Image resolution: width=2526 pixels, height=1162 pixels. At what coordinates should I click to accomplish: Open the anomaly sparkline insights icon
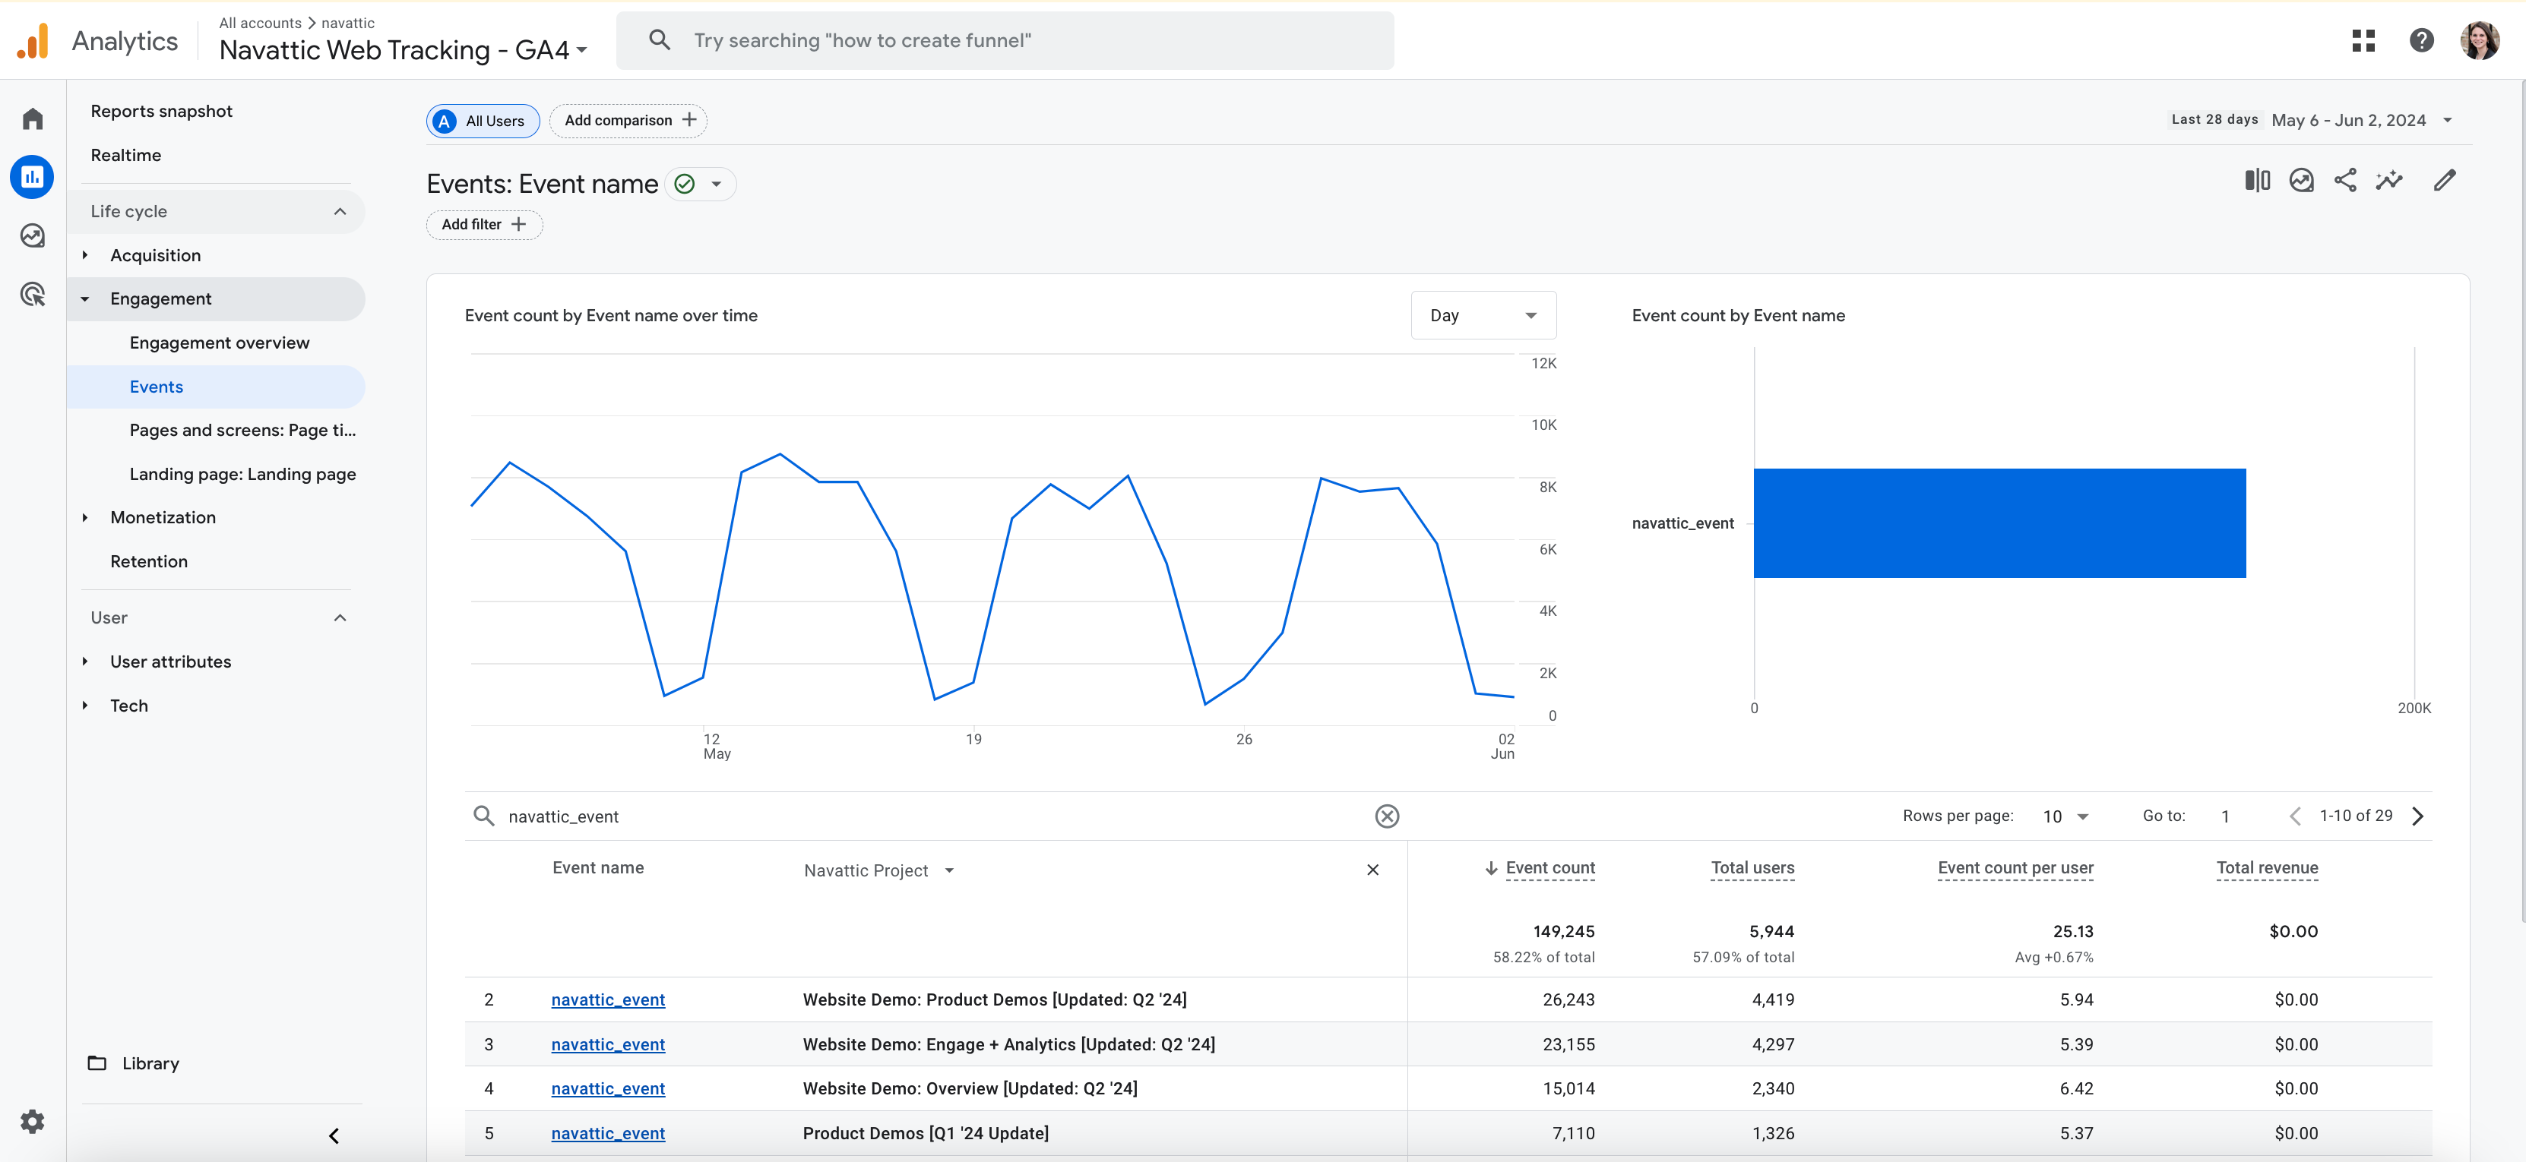[2390, 180]
